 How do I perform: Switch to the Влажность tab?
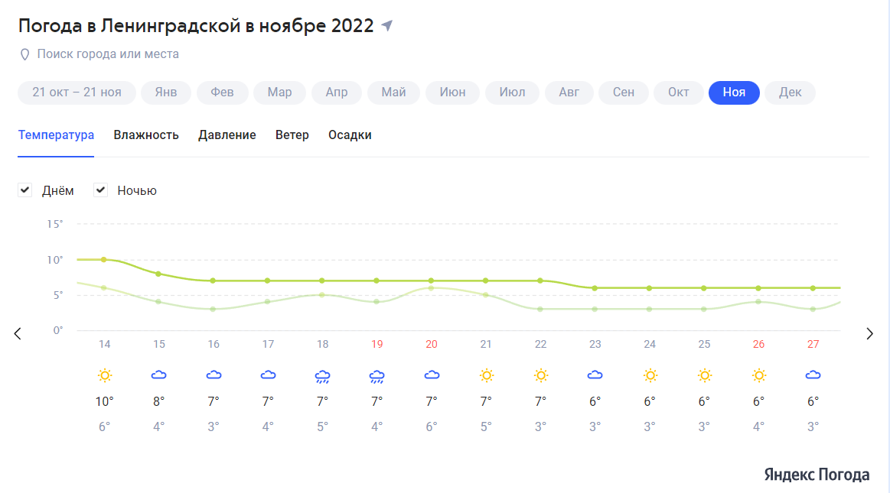(146, 135)
